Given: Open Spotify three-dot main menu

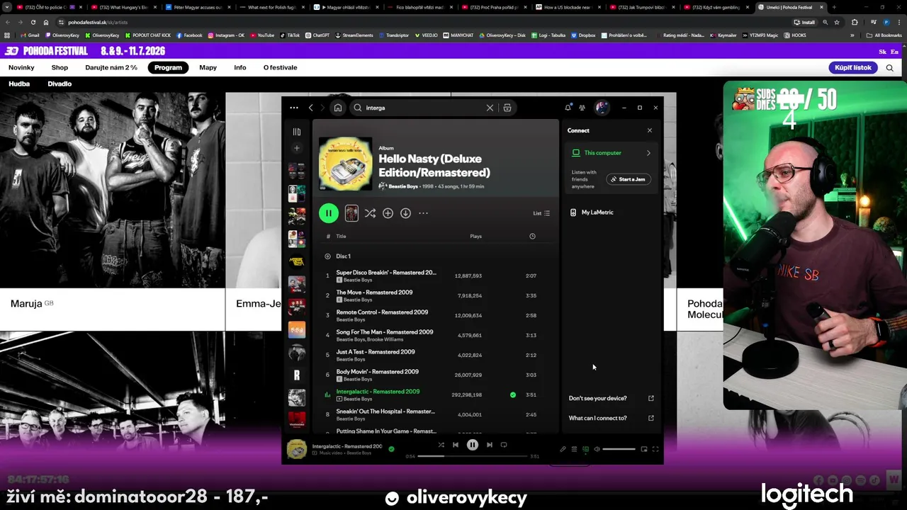Looking at the screenshot, I should tap(294, 108).
